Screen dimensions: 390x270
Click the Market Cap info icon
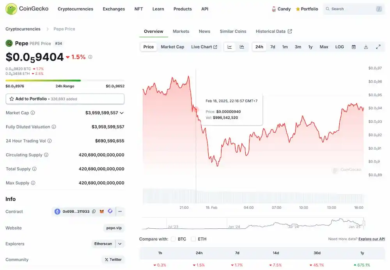point(33,113)
